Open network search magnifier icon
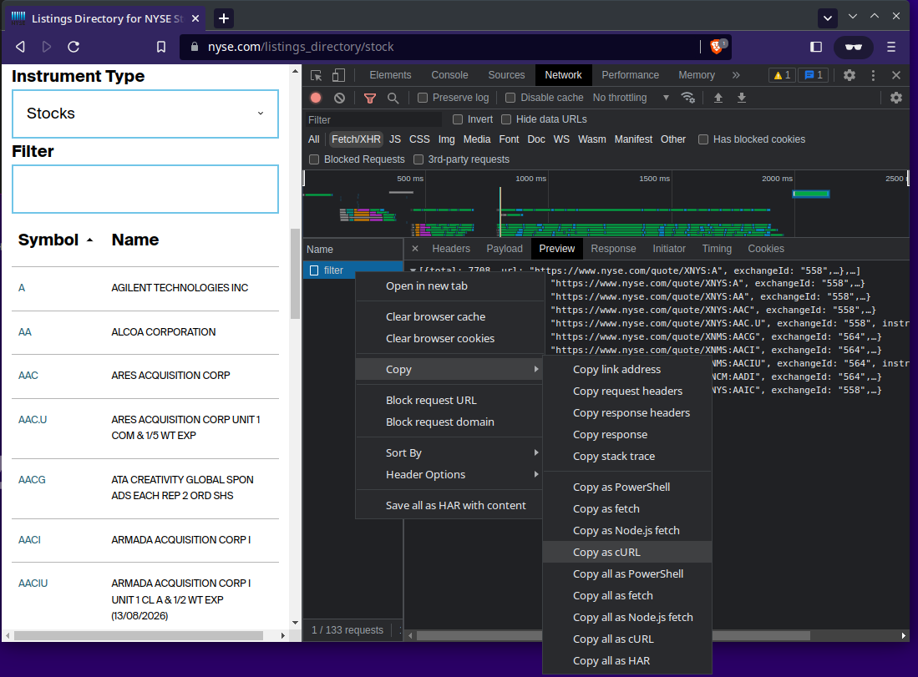Screen dimensions: 918x677 click(x=393, y=98)
